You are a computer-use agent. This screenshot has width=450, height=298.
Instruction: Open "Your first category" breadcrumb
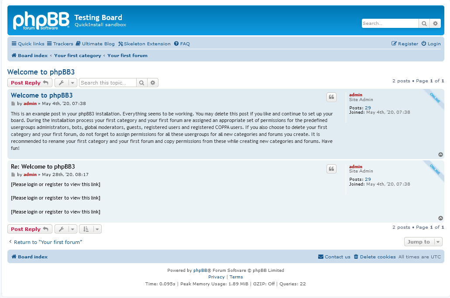click(78, 56)
